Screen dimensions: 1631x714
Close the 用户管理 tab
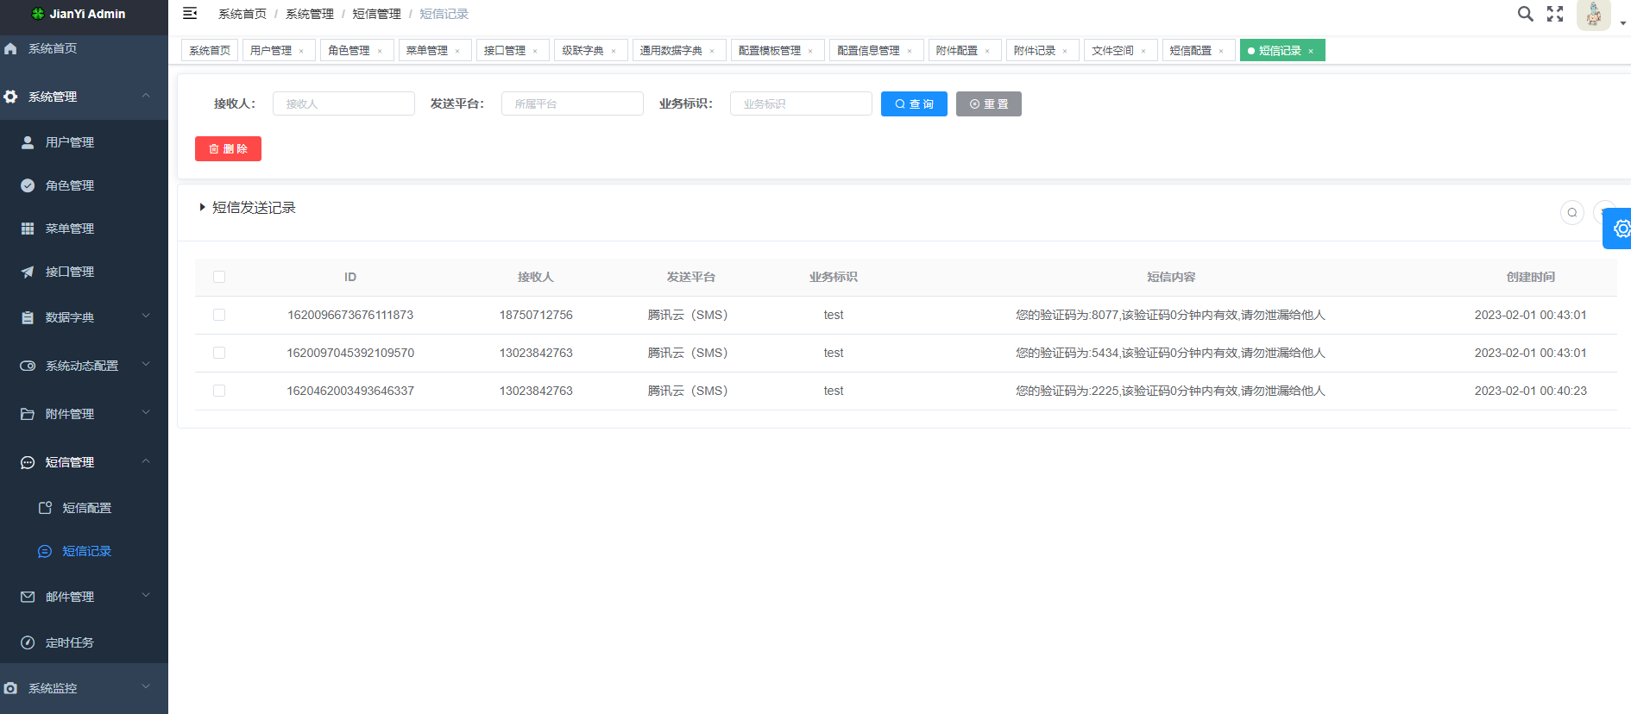[x=301, y=51]
